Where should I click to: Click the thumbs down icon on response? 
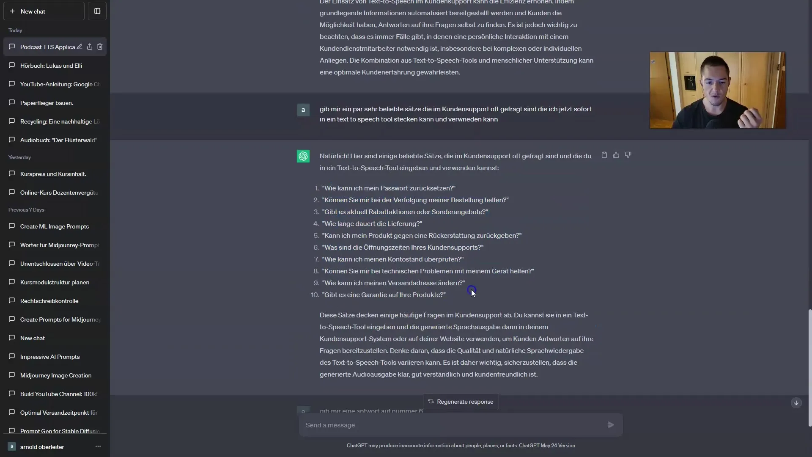pyautogui.click(x=628, y=154)
